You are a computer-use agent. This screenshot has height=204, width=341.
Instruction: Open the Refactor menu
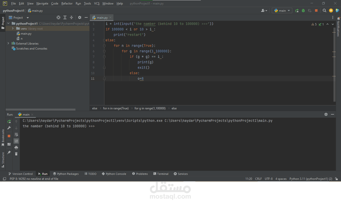point(67,3)
